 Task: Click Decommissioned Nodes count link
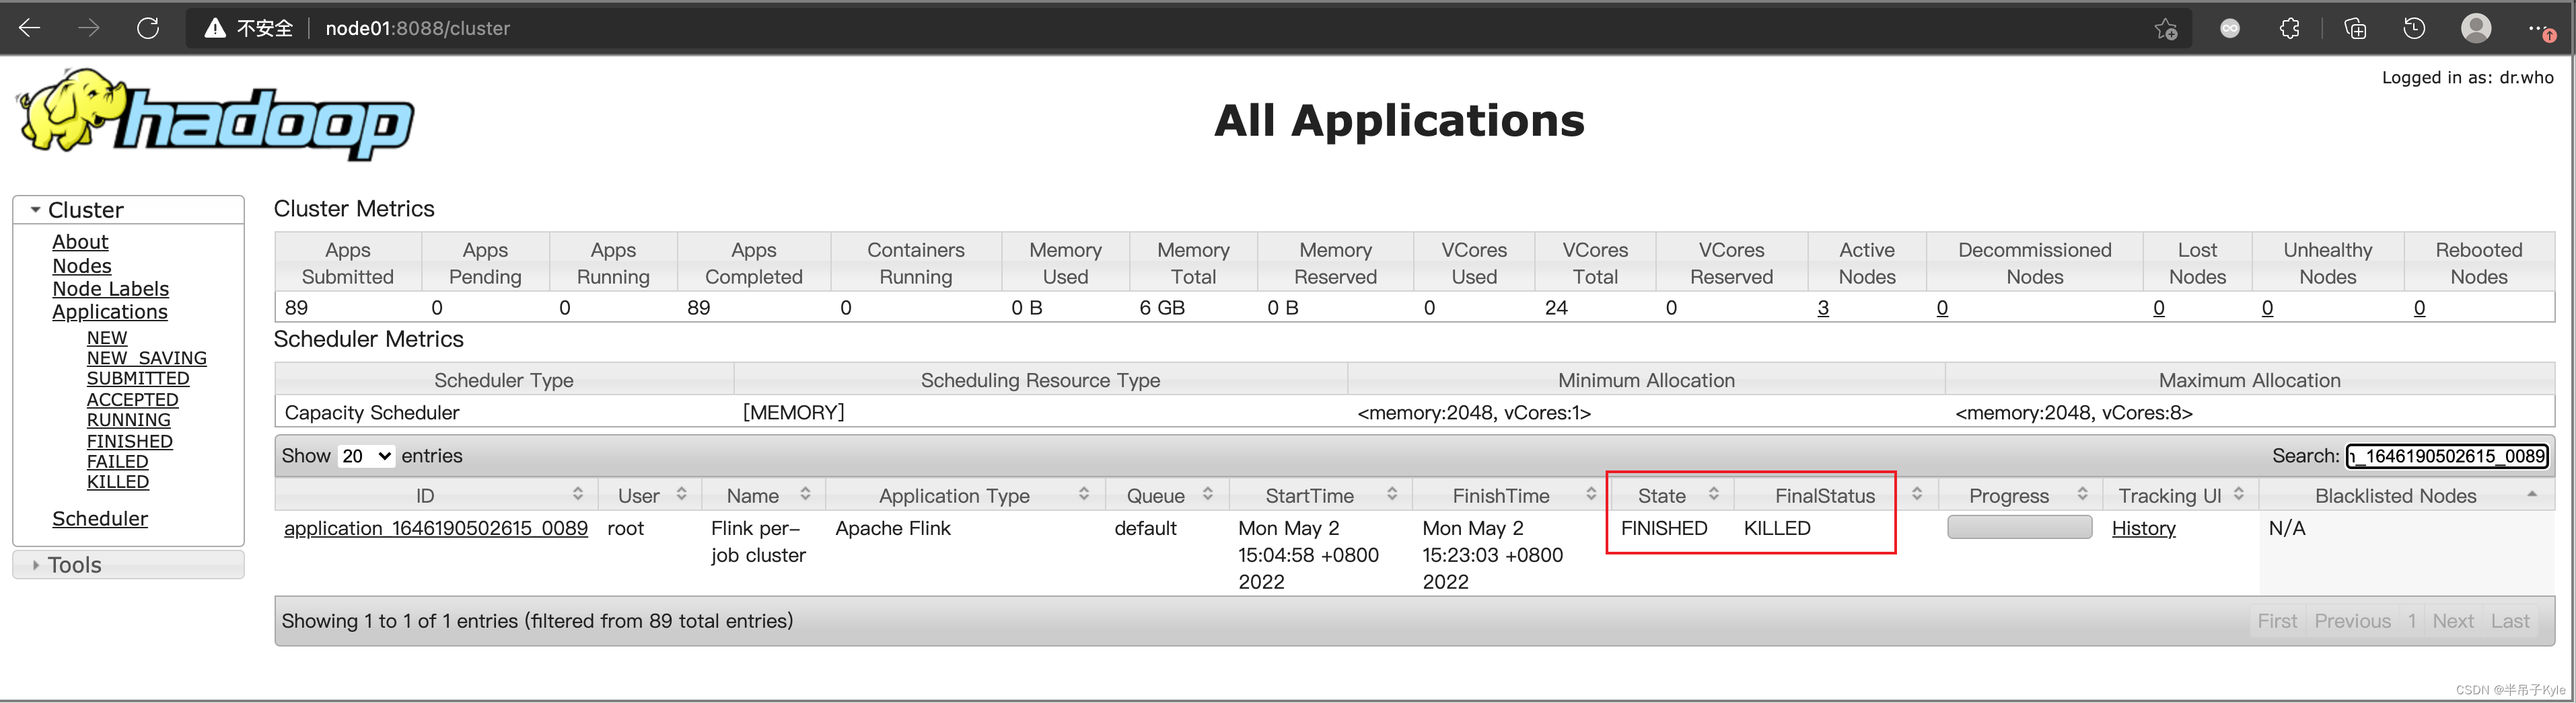pos(1942,308)
